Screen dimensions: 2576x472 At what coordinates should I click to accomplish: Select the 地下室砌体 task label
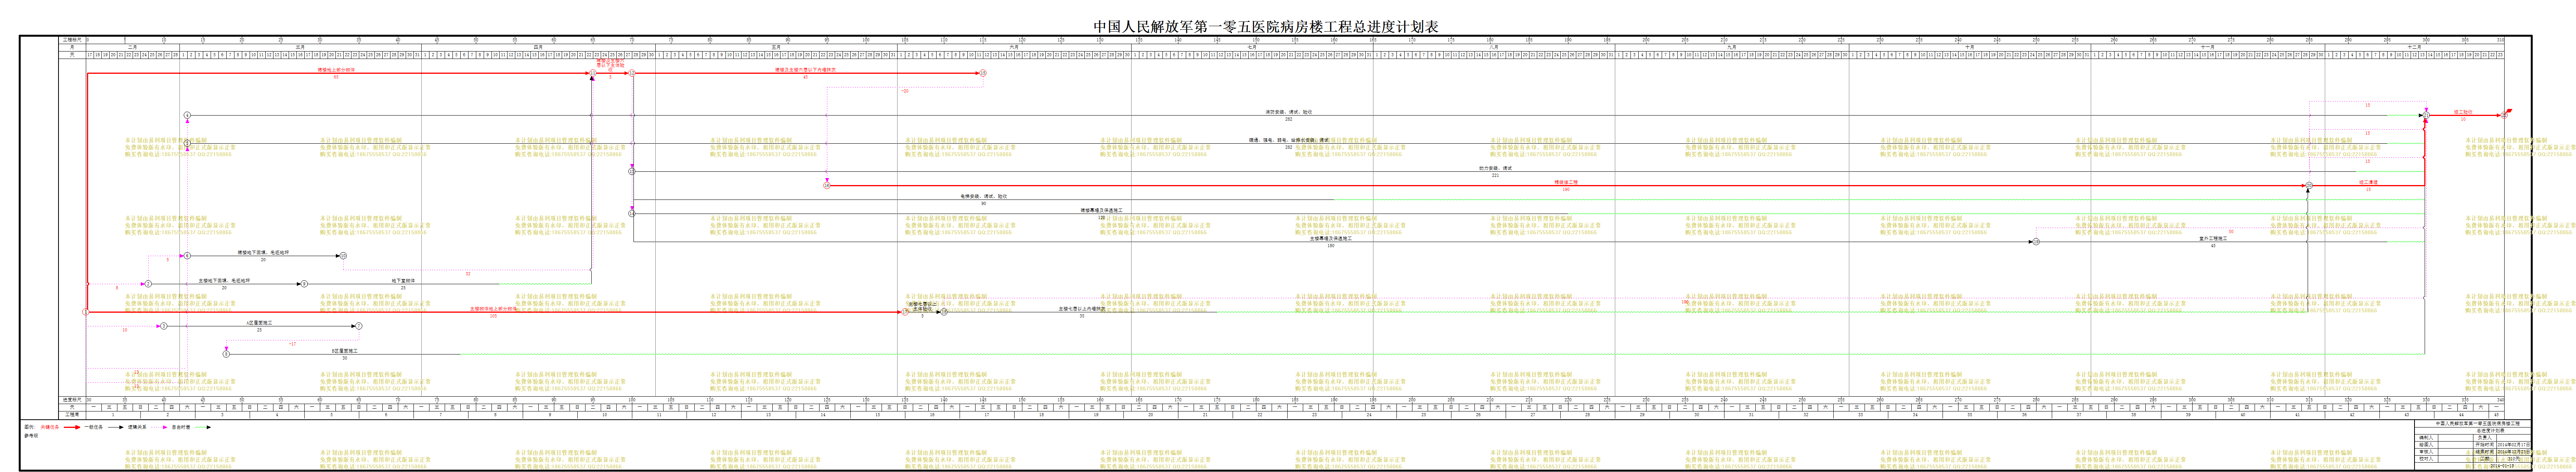pos(403,281)
